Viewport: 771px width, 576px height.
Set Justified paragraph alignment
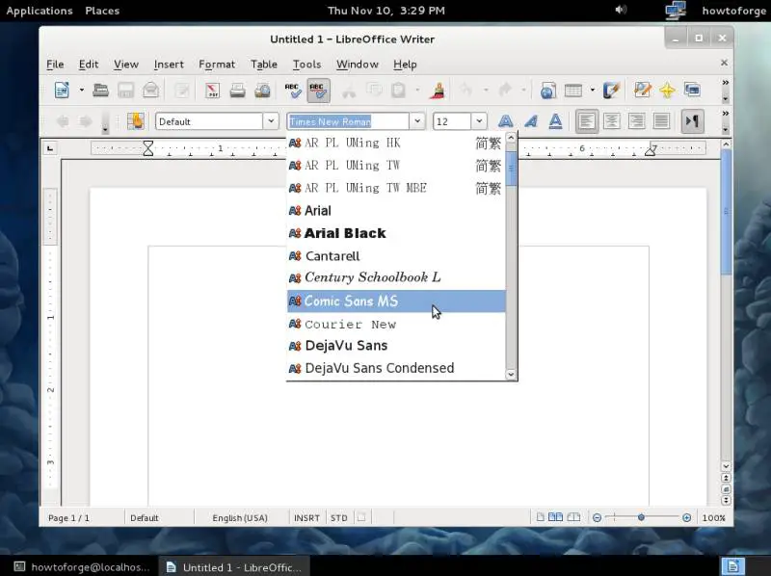pyautogui.click(x=662, y=121)
